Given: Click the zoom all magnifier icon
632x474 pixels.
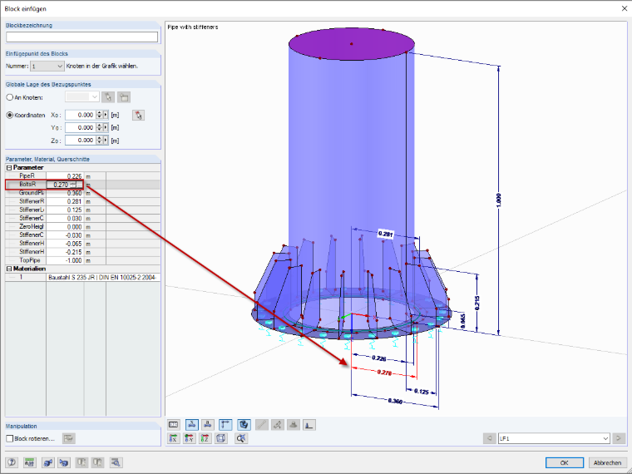Looking at the screenshot, I should coord(241,438).
